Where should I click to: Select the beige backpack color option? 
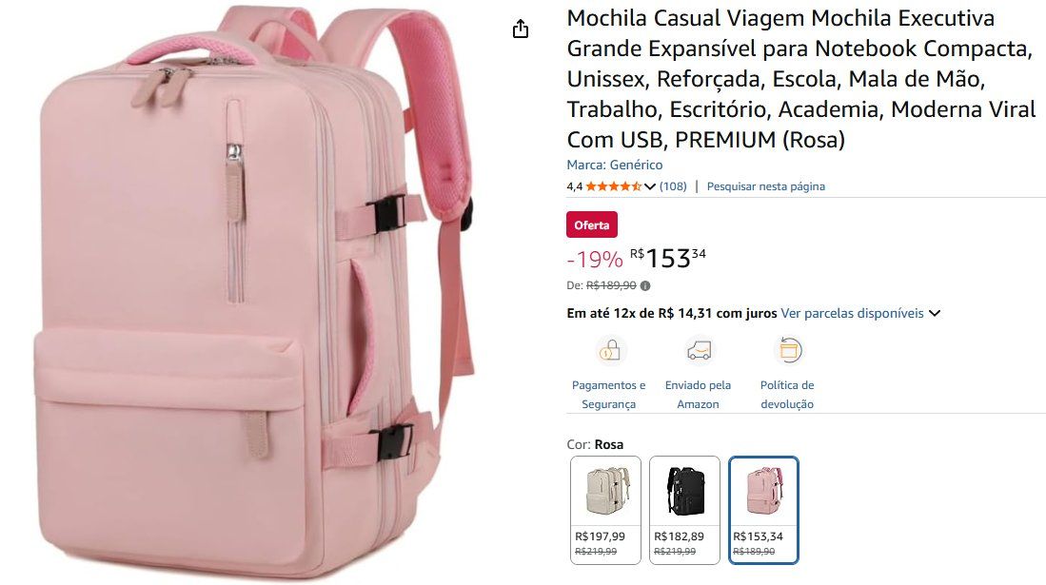(605, 510)
